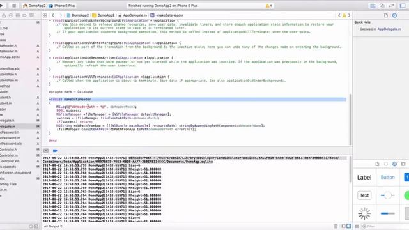Open the issue navigator warning-triangle tab
This screenshot has height=230, width=409.
click(4, 15)
